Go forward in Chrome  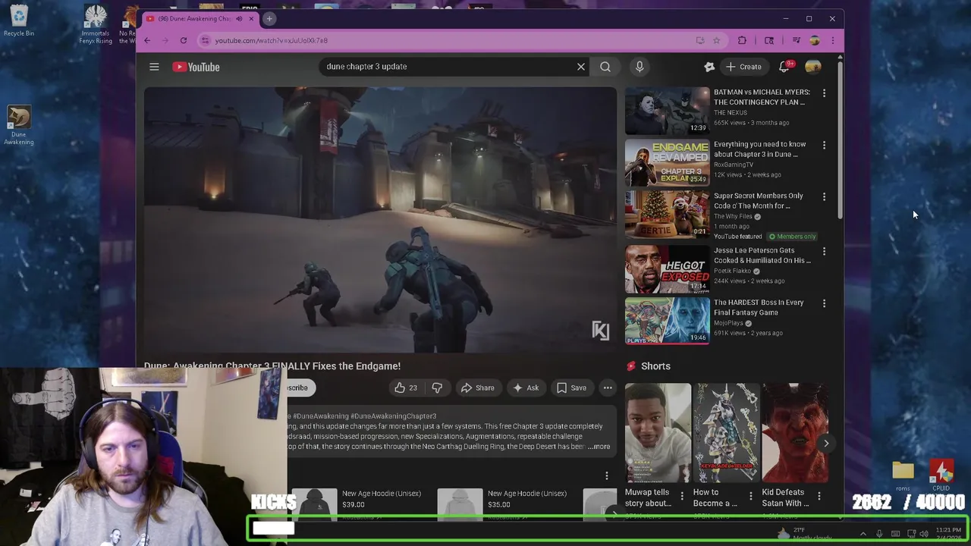(x=165, y=40)
